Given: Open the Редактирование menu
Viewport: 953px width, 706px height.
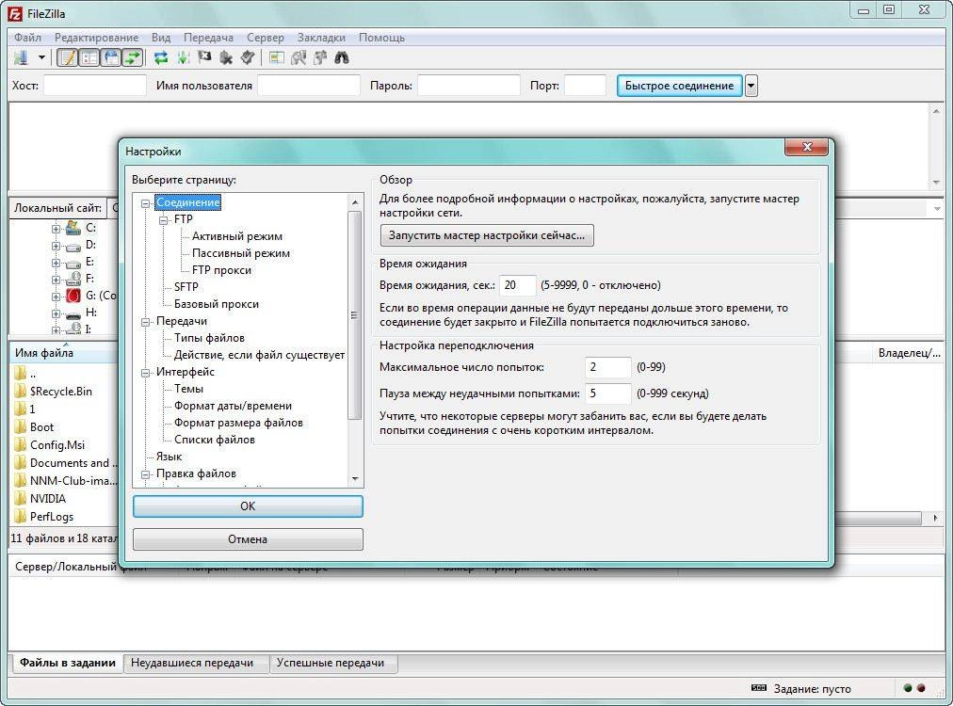Looking at the screenshot, I should 97,38.
